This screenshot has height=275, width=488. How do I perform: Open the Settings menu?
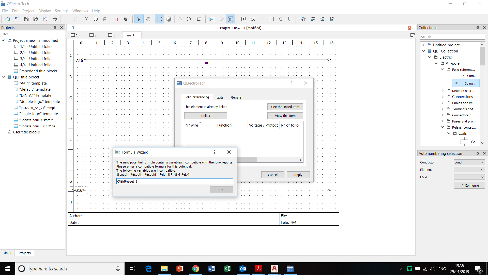tap(62, 11)
